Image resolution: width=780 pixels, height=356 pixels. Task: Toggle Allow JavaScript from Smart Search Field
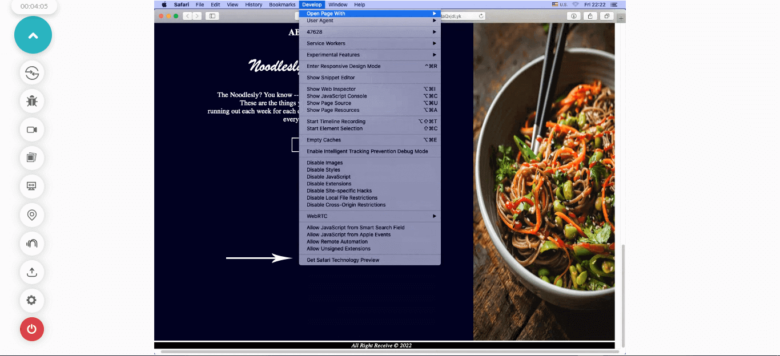(x=370, y=228)
